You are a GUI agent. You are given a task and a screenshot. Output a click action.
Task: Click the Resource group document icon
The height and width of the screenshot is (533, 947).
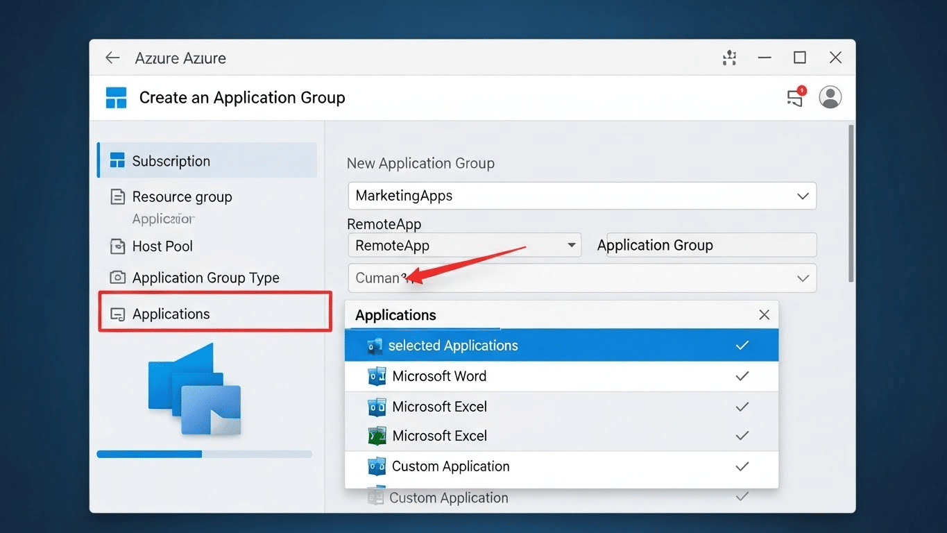116,196
